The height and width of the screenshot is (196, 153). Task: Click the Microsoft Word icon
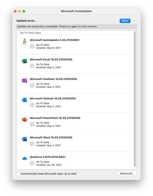[x=25, y=139]
